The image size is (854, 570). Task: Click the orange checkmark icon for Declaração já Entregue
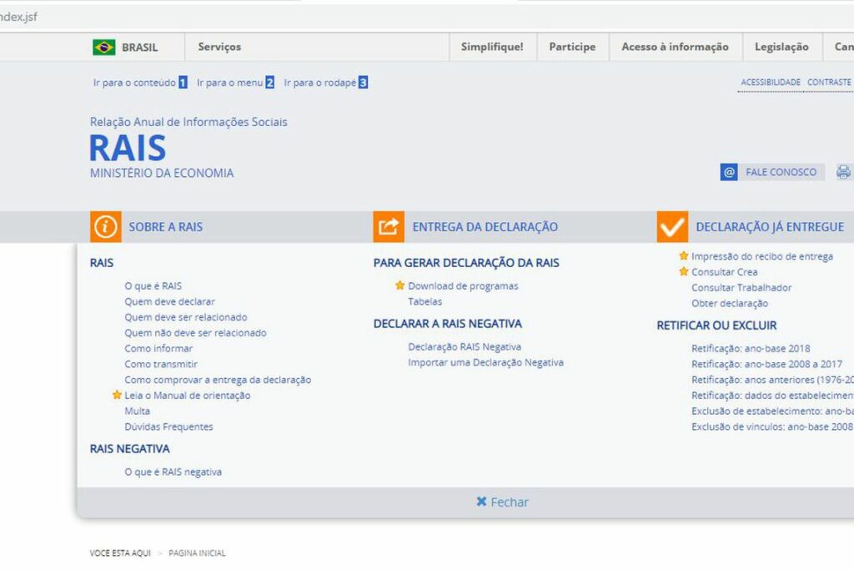coord(672,226)
